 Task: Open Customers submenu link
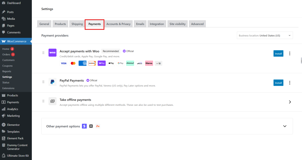pyautogui.click(x=9, y=60)
